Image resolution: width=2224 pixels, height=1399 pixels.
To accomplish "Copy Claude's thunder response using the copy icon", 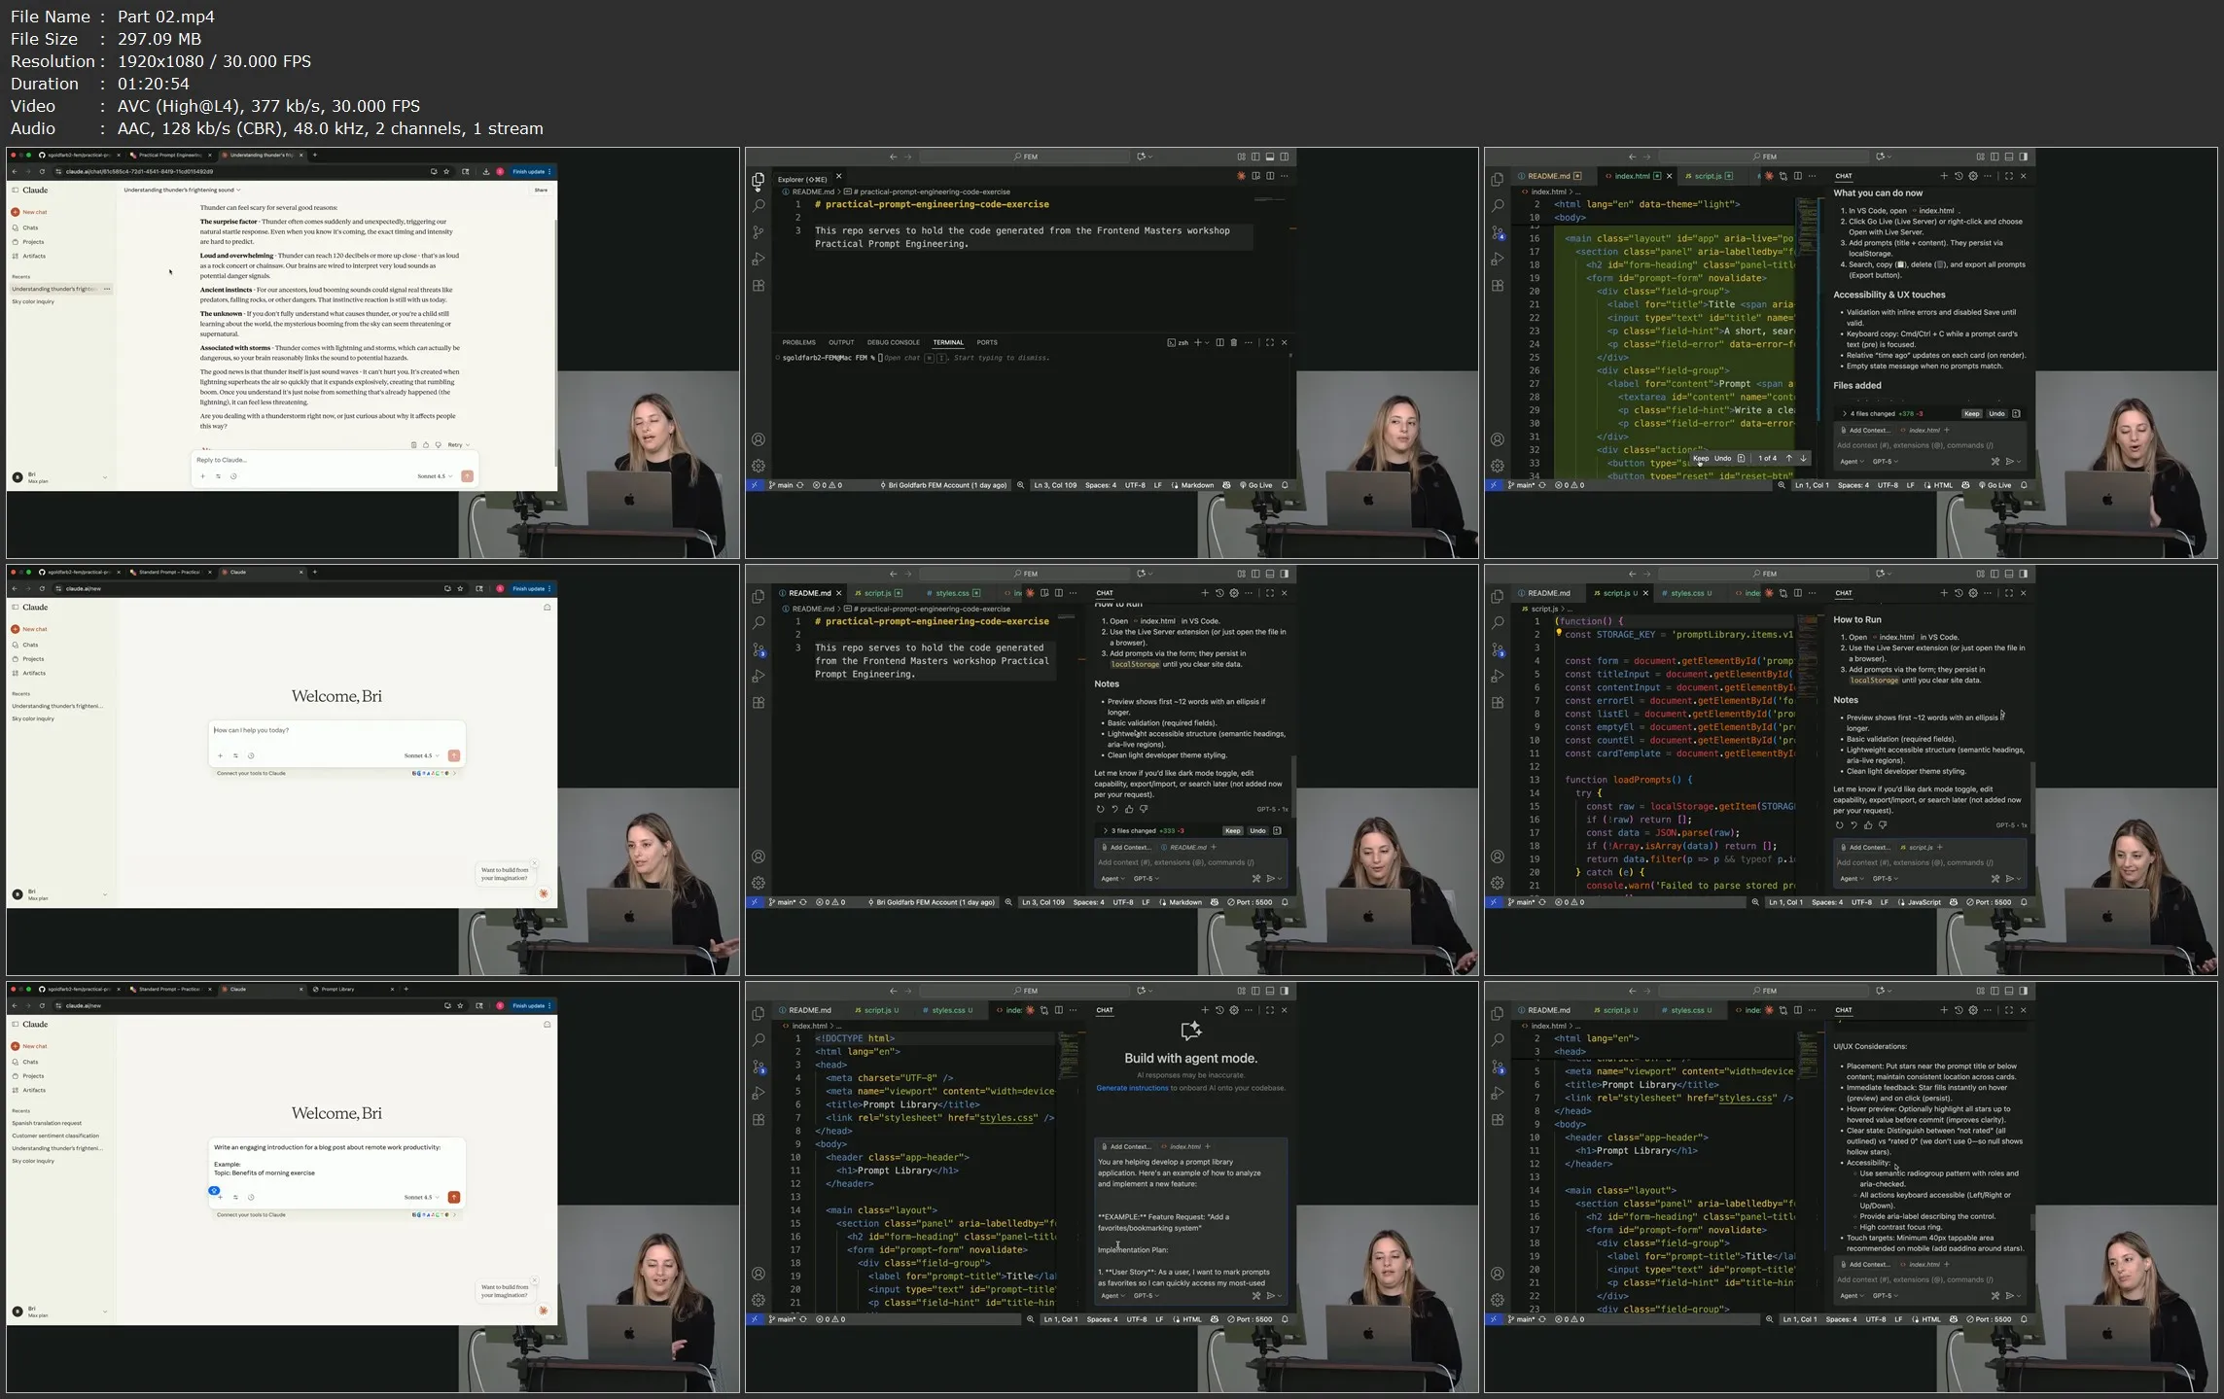I will [413, 445].
